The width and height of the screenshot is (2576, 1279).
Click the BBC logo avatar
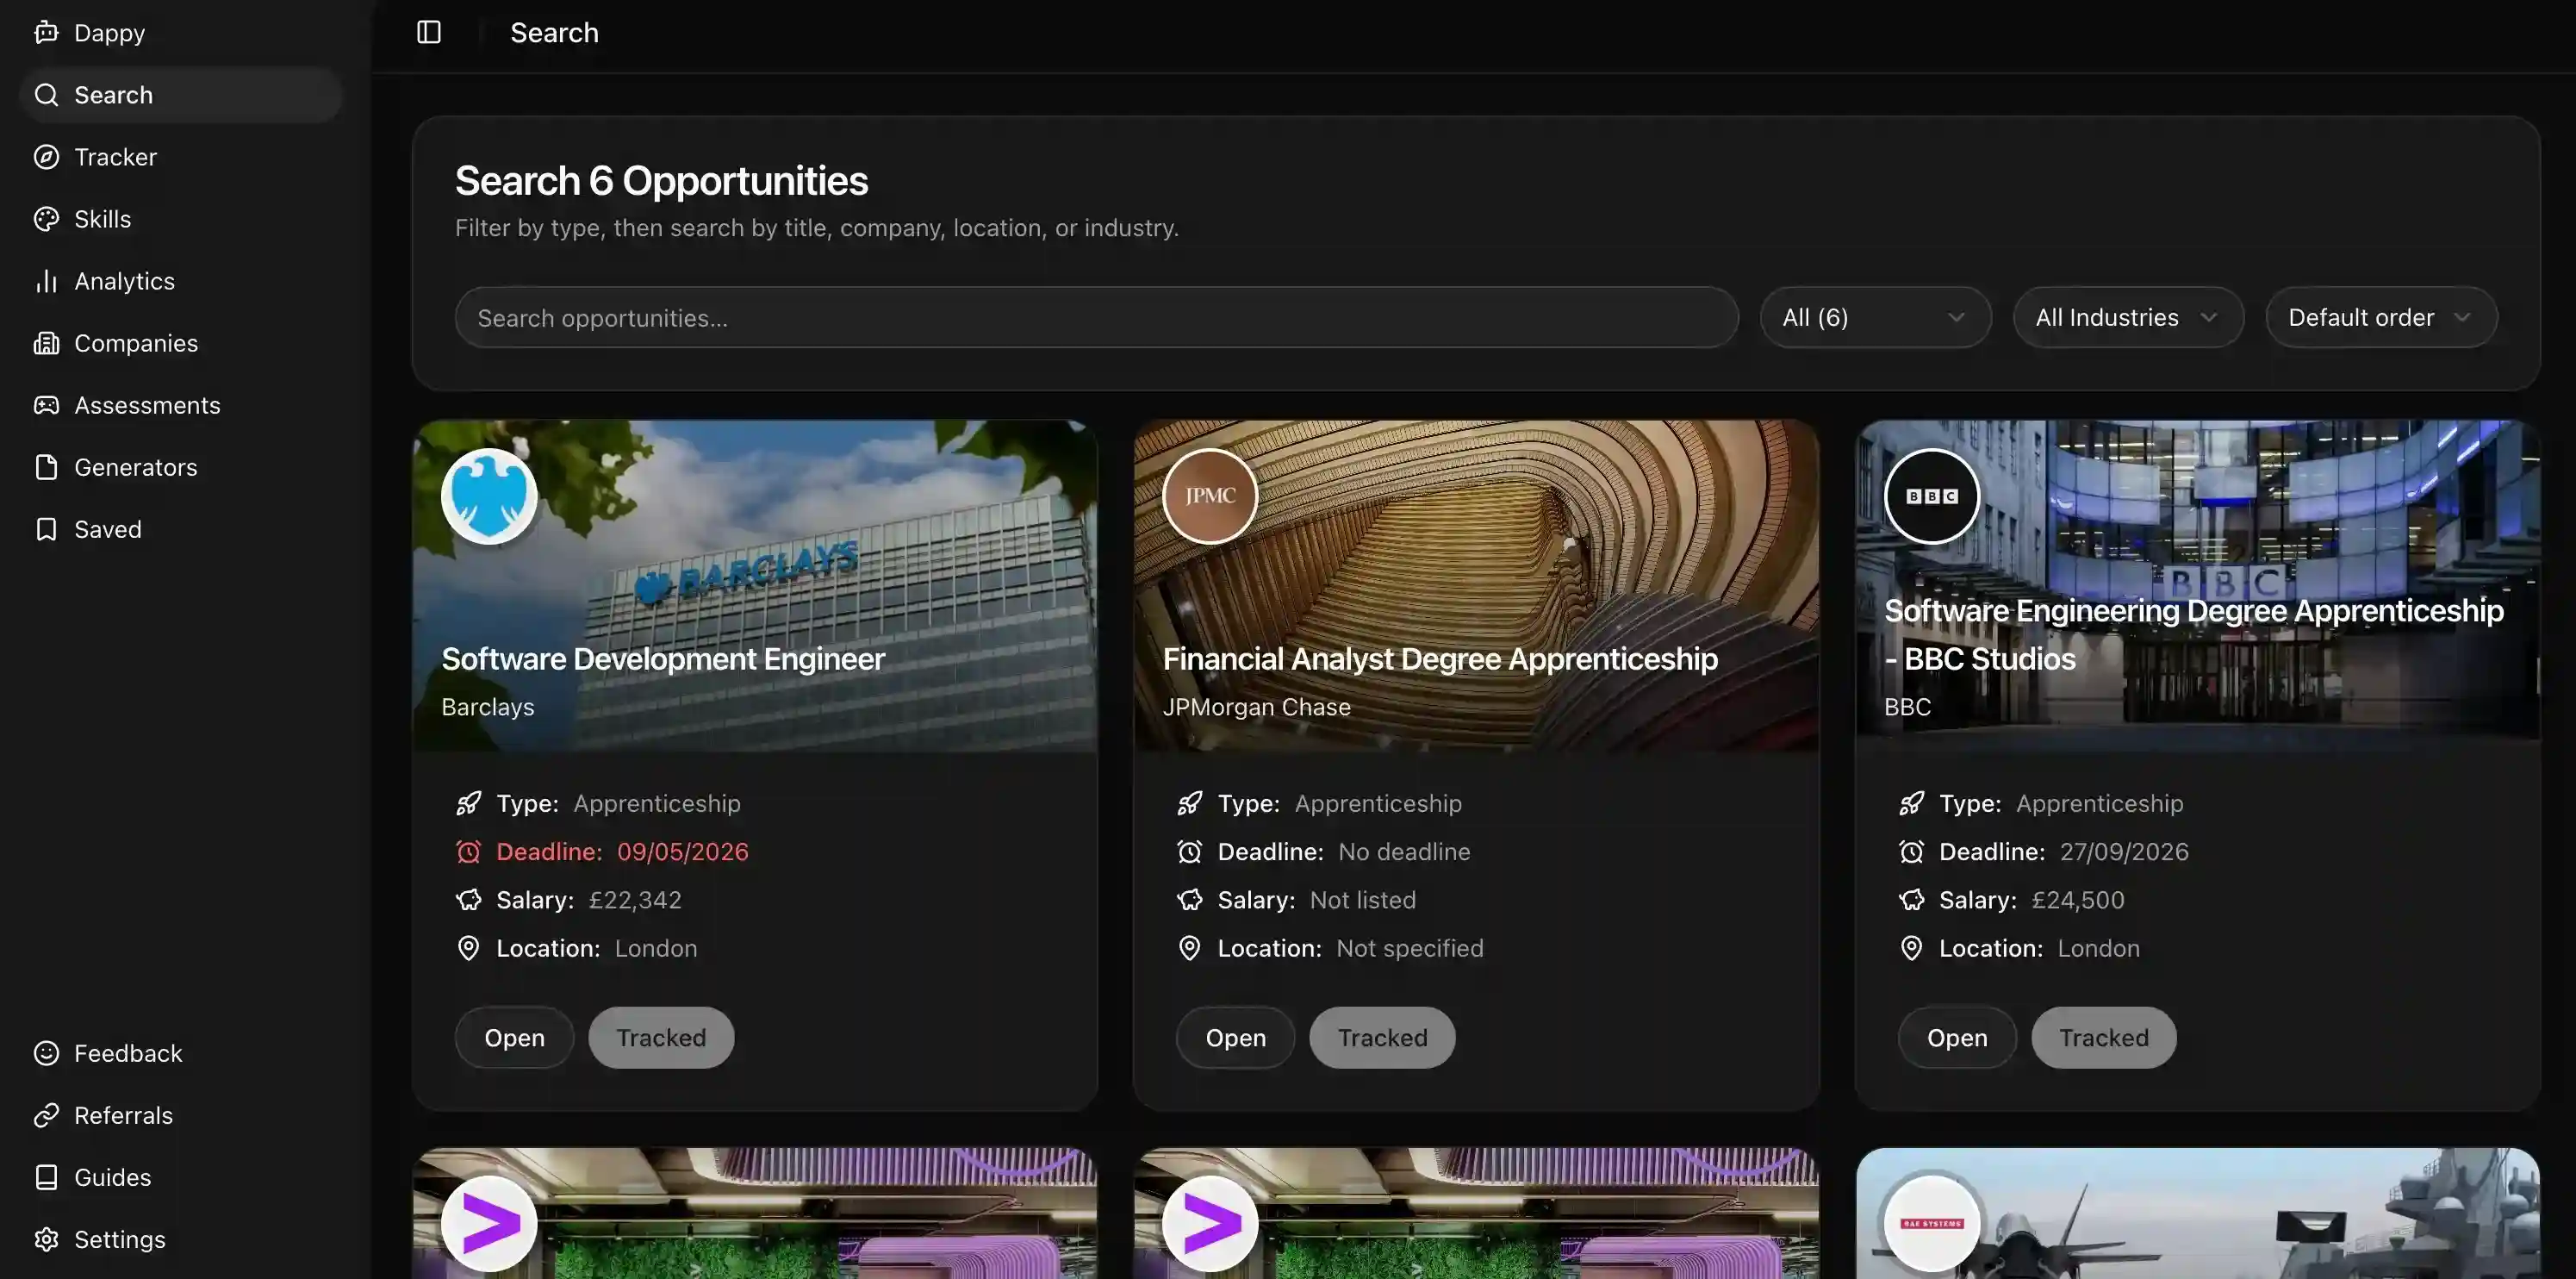pos(1932,496)
